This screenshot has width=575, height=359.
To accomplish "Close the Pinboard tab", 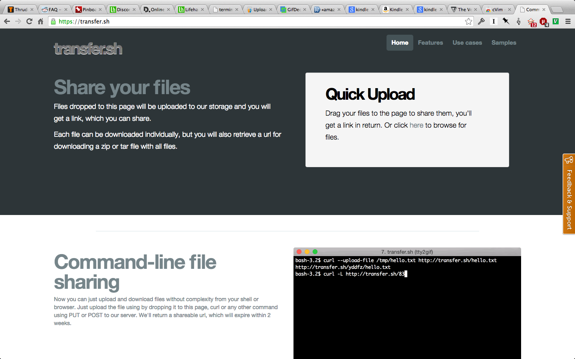I will coord(100,10).
